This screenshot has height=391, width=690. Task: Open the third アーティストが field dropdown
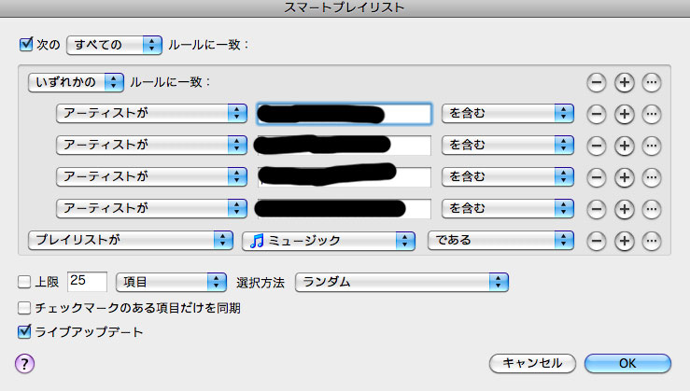pos(152,176)
